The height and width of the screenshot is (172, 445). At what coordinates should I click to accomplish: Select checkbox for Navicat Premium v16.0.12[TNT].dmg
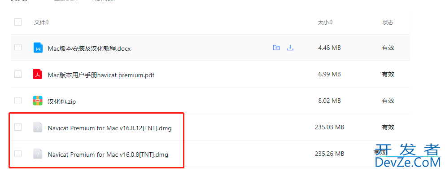coord(18,127)
